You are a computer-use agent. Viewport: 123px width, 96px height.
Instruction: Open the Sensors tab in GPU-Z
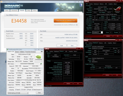coord(17,52)
